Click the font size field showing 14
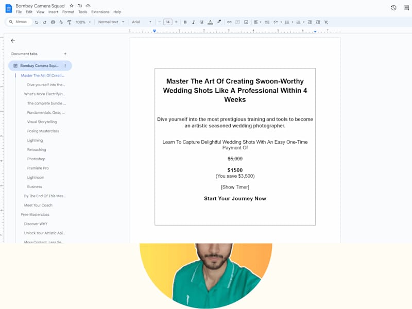Image resolution: width=412 pixels, height=309 pixels. coord(168,22)
